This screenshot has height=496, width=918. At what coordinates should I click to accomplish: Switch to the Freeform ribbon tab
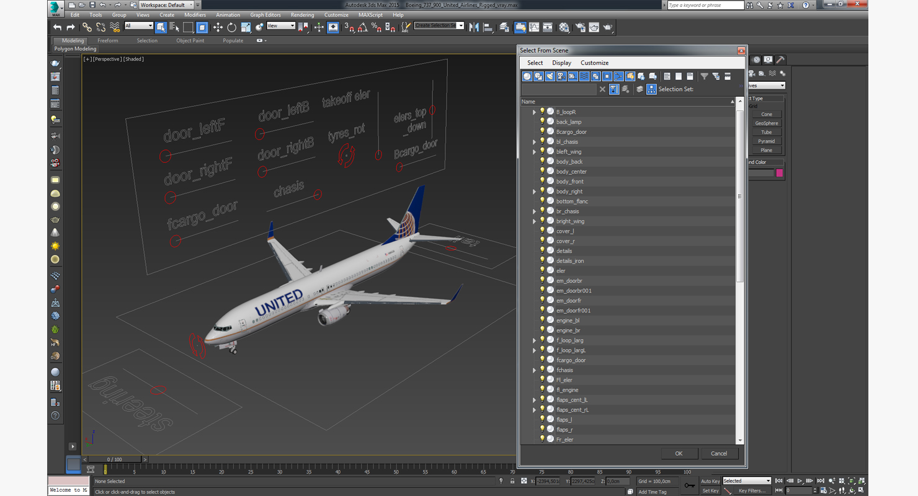(107, 40)
